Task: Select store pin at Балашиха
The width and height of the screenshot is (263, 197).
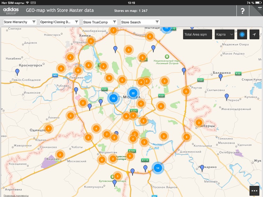Action: point(221,77)
